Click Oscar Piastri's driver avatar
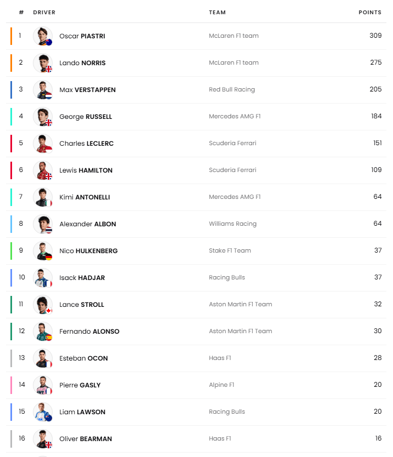Image resolution: width=393 pixels, height=457 pixels. (43, 36)
